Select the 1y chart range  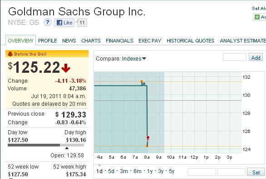coord(150,171)
